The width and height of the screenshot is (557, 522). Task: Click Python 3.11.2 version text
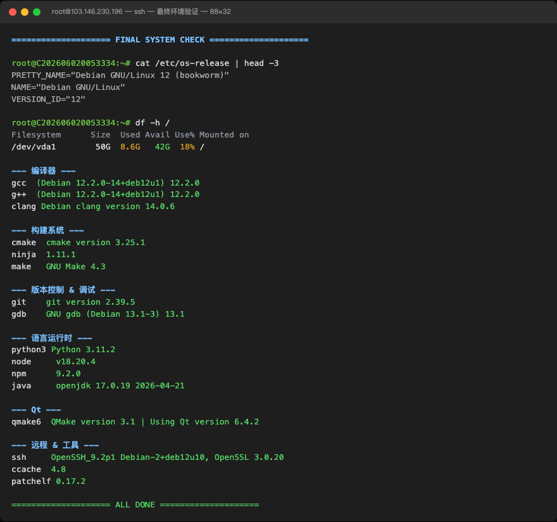(83, 350)
